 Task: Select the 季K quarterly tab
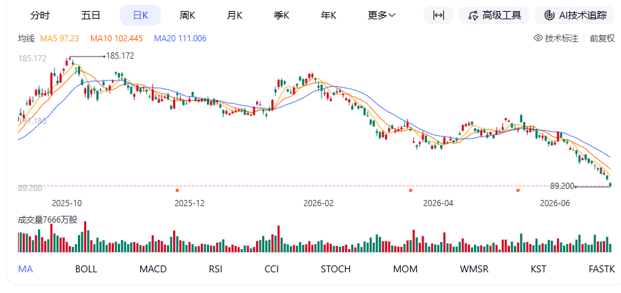[x=282, y=15]
